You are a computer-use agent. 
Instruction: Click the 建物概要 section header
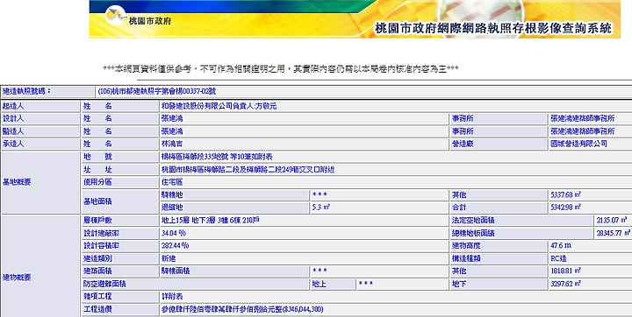(17, 278)
